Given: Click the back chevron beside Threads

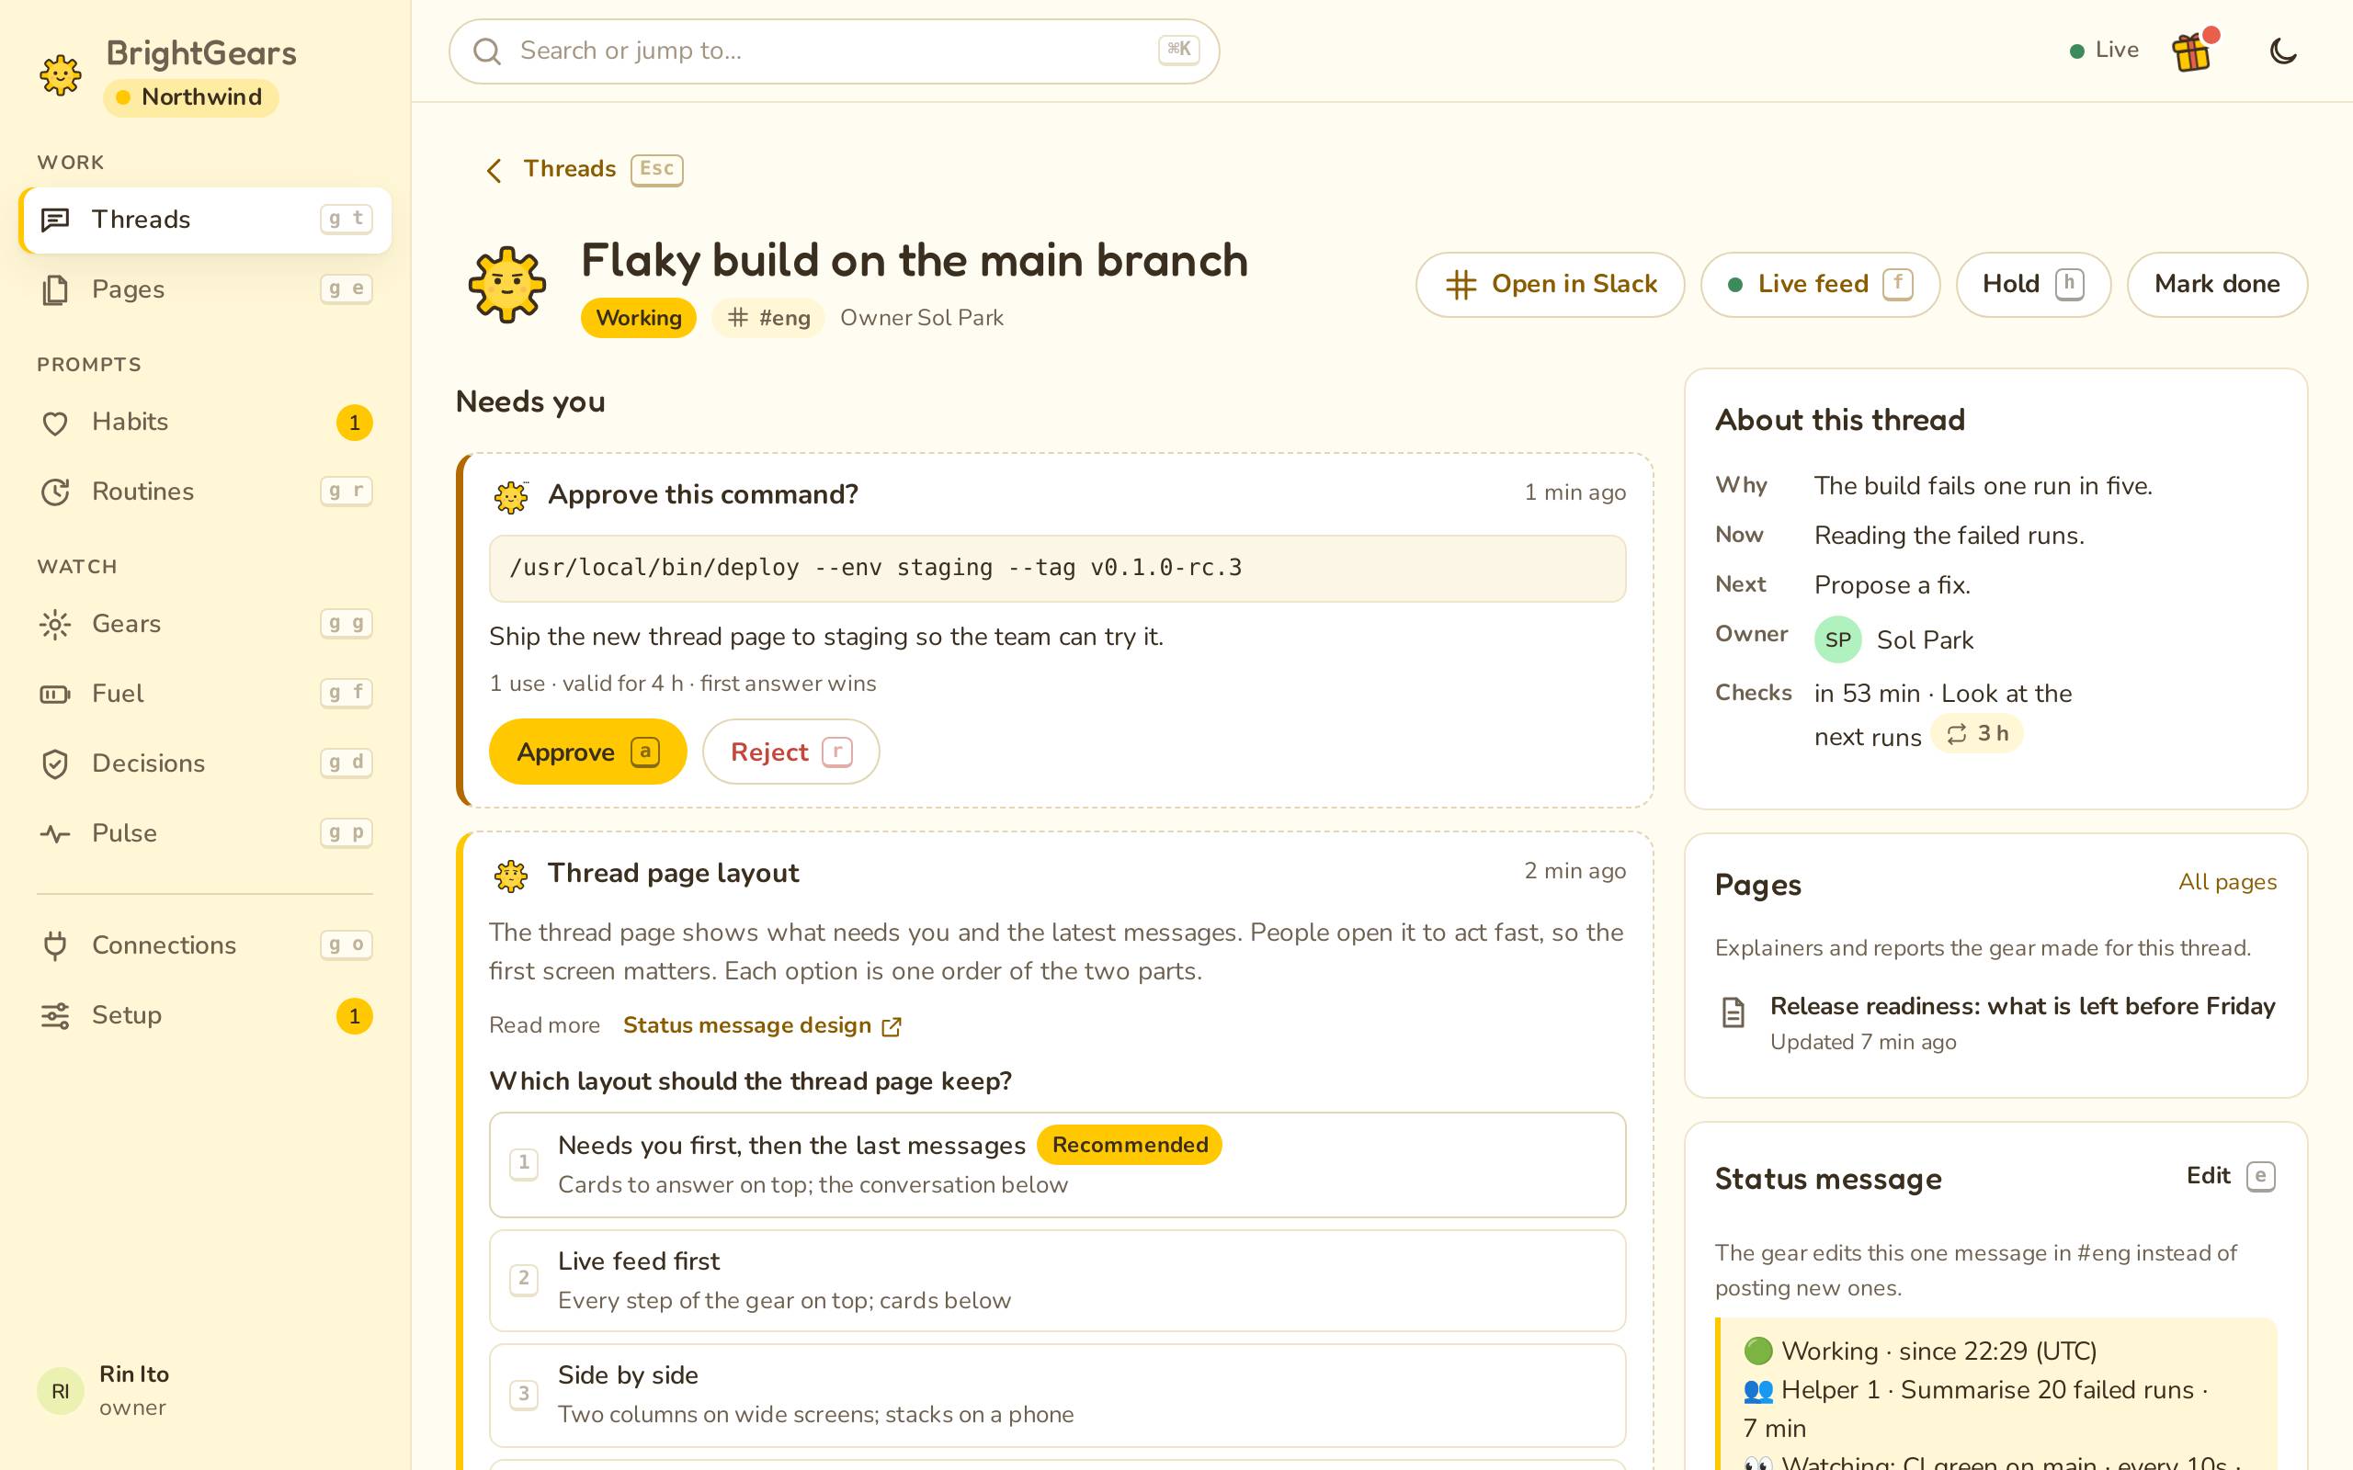Looking at the screenshot, I should 494,170.
